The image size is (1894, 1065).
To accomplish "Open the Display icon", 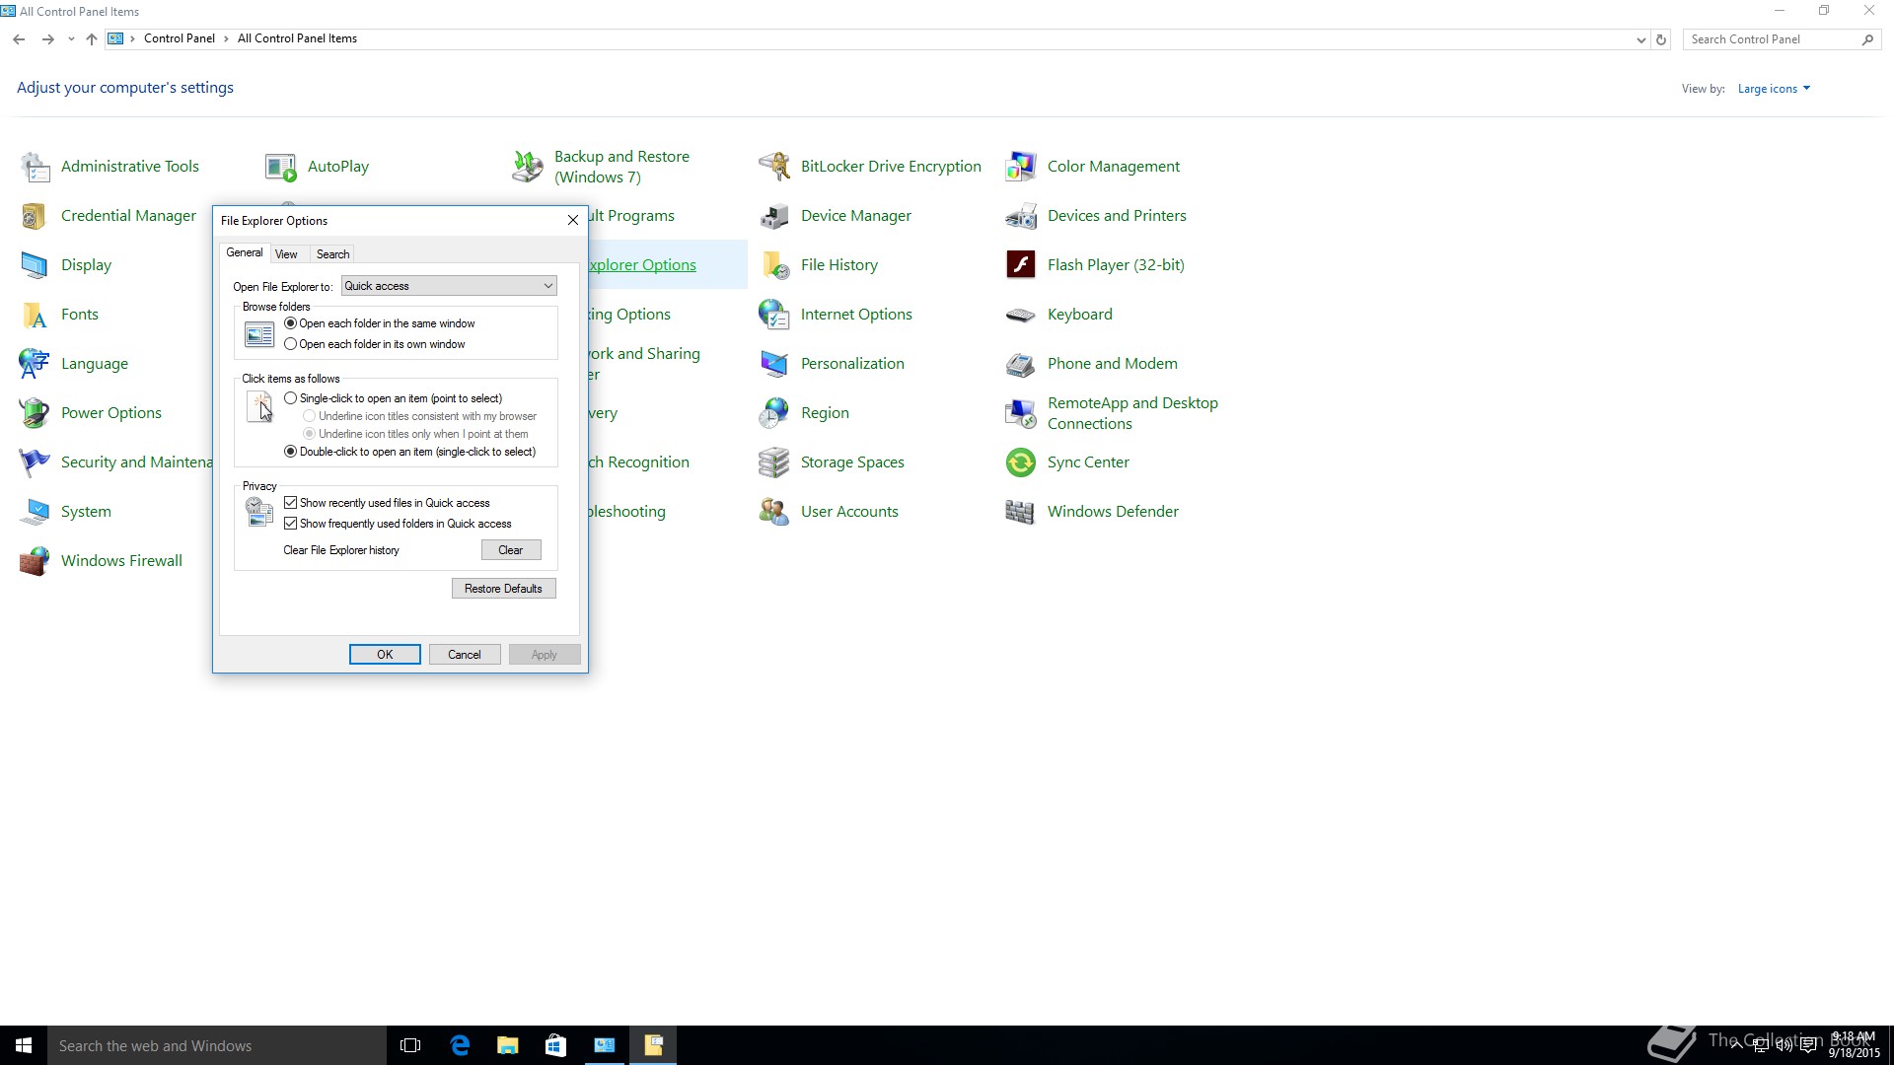I will [x=36, y=265].
